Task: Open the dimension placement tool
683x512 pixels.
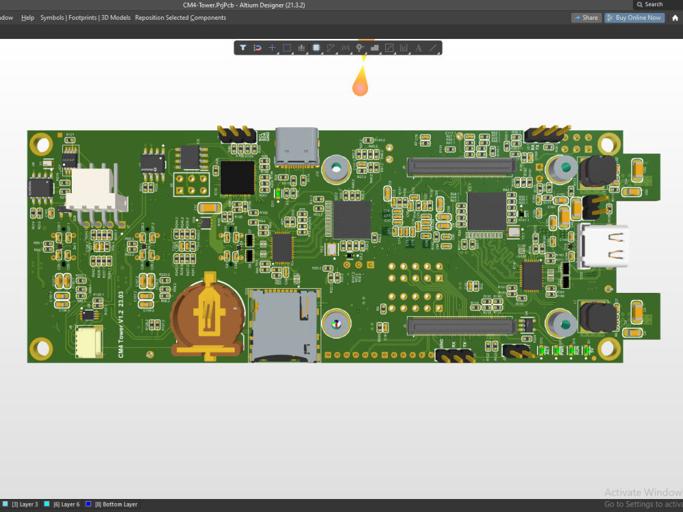Action: [404, 48]
